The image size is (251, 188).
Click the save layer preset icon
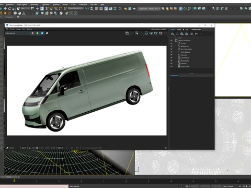click(182, 34)
